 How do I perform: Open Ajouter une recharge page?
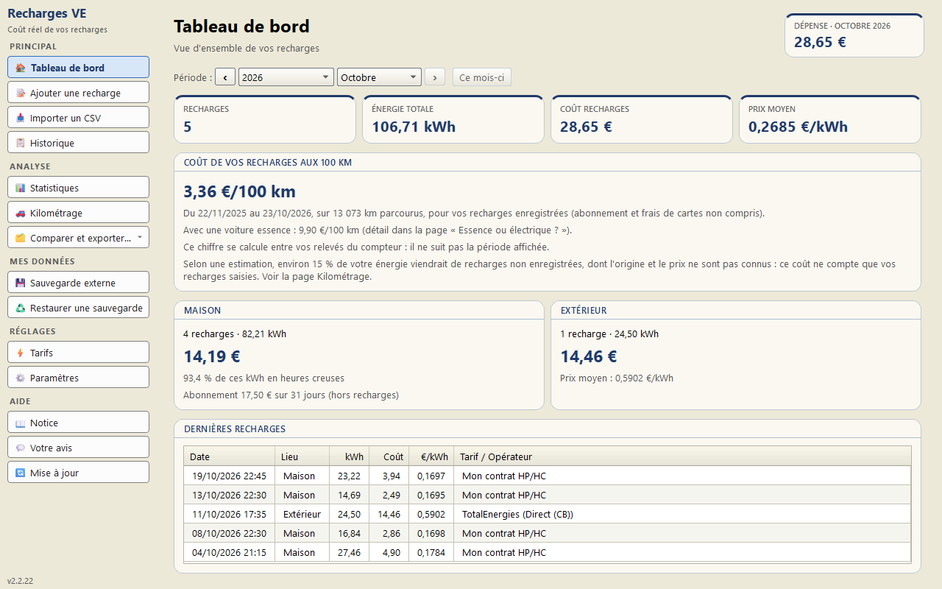(x=78, y=93)
